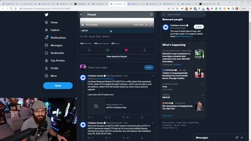251x141 pixels.
Task: Share the main tweet
Action: point(145,50)
